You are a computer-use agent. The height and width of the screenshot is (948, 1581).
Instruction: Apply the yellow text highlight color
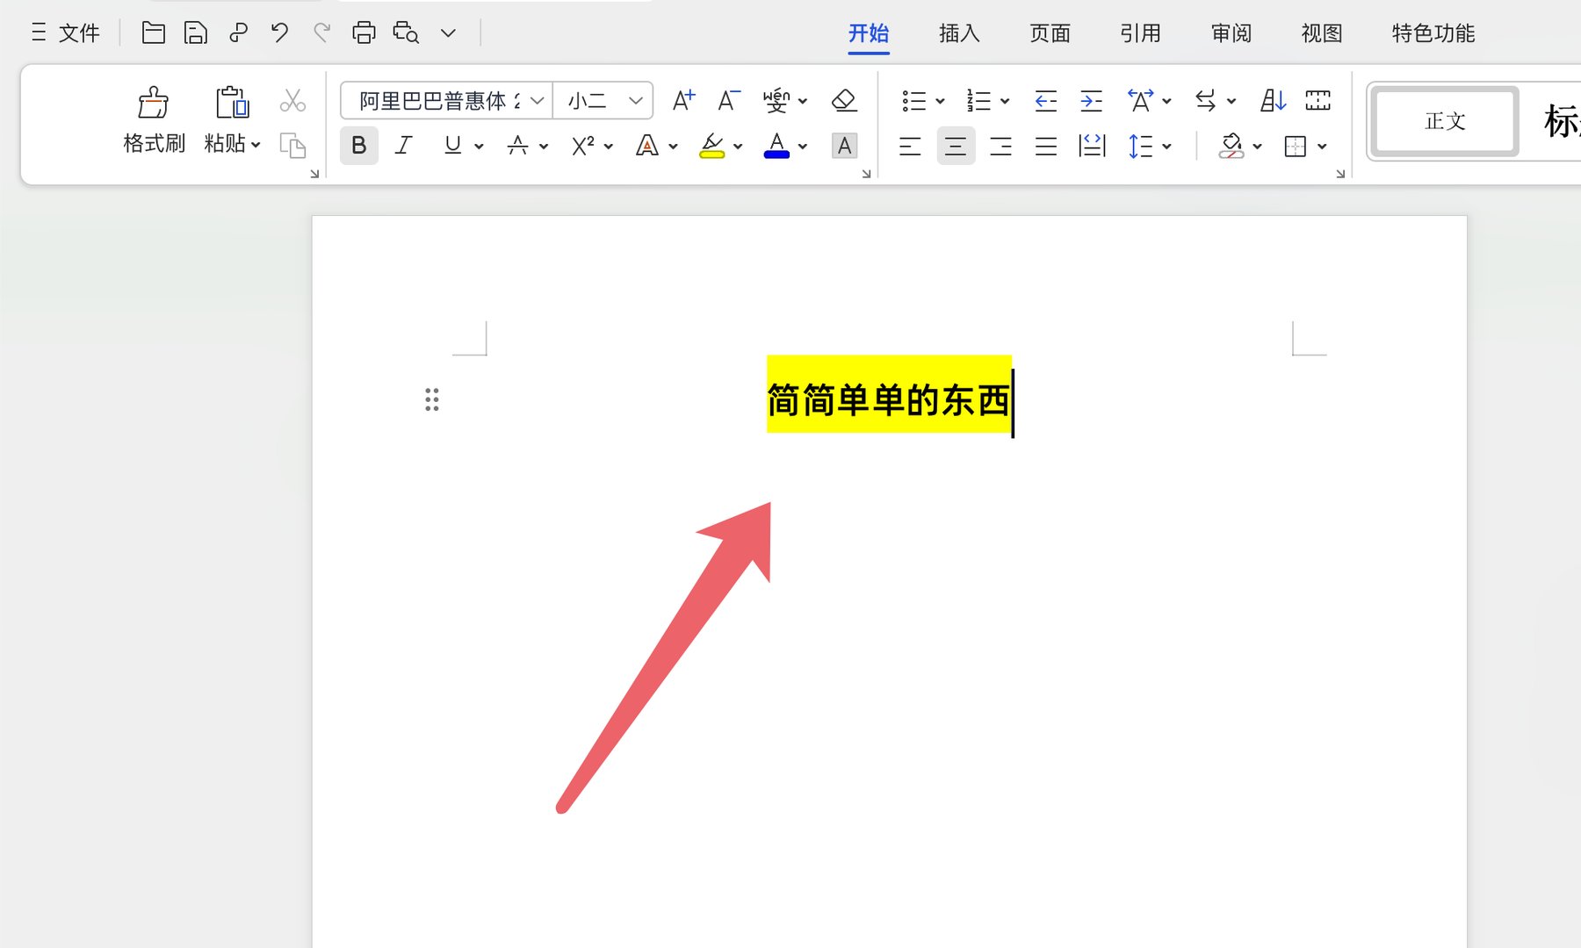(712, 146)
